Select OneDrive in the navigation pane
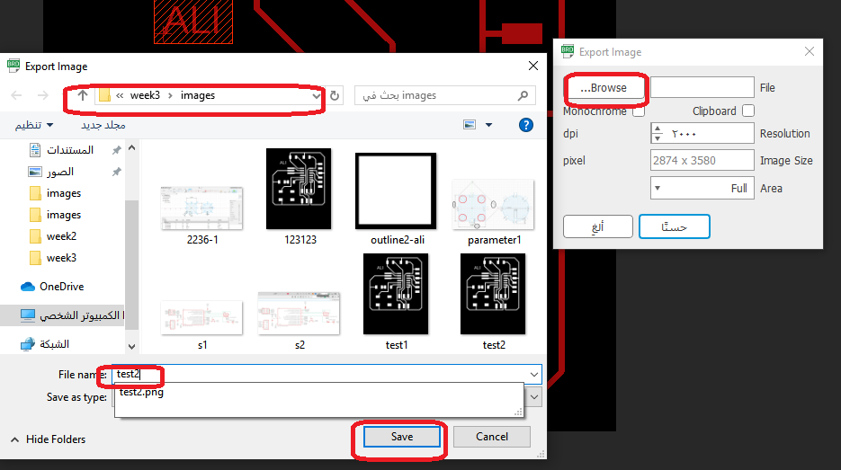This screenshot has width=841, height=470. coord(61,286)
